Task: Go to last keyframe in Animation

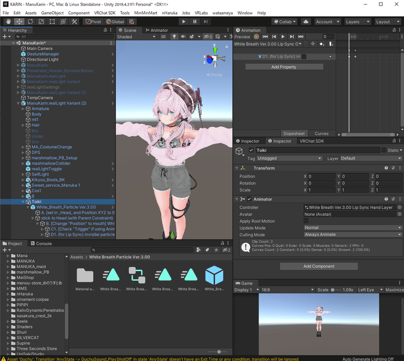Action: (x=300, y=36)
